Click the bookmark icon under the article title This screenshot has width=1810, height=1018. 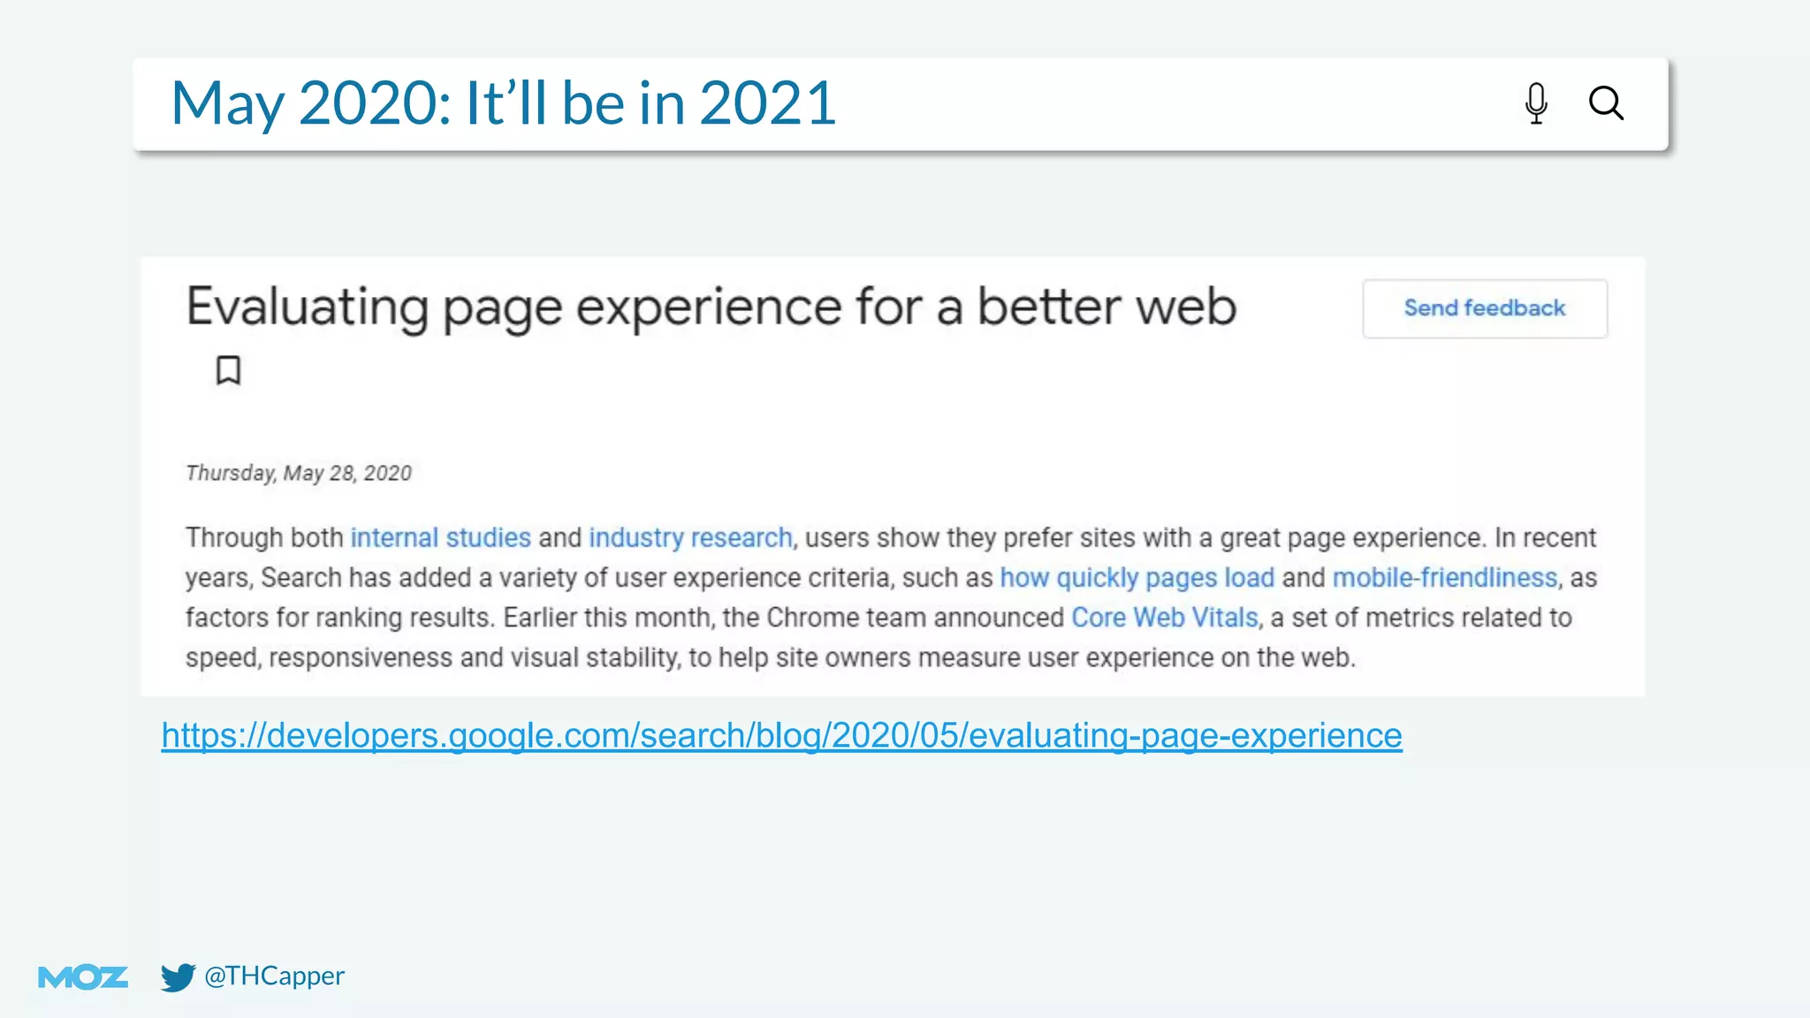[x=228, y=370]
